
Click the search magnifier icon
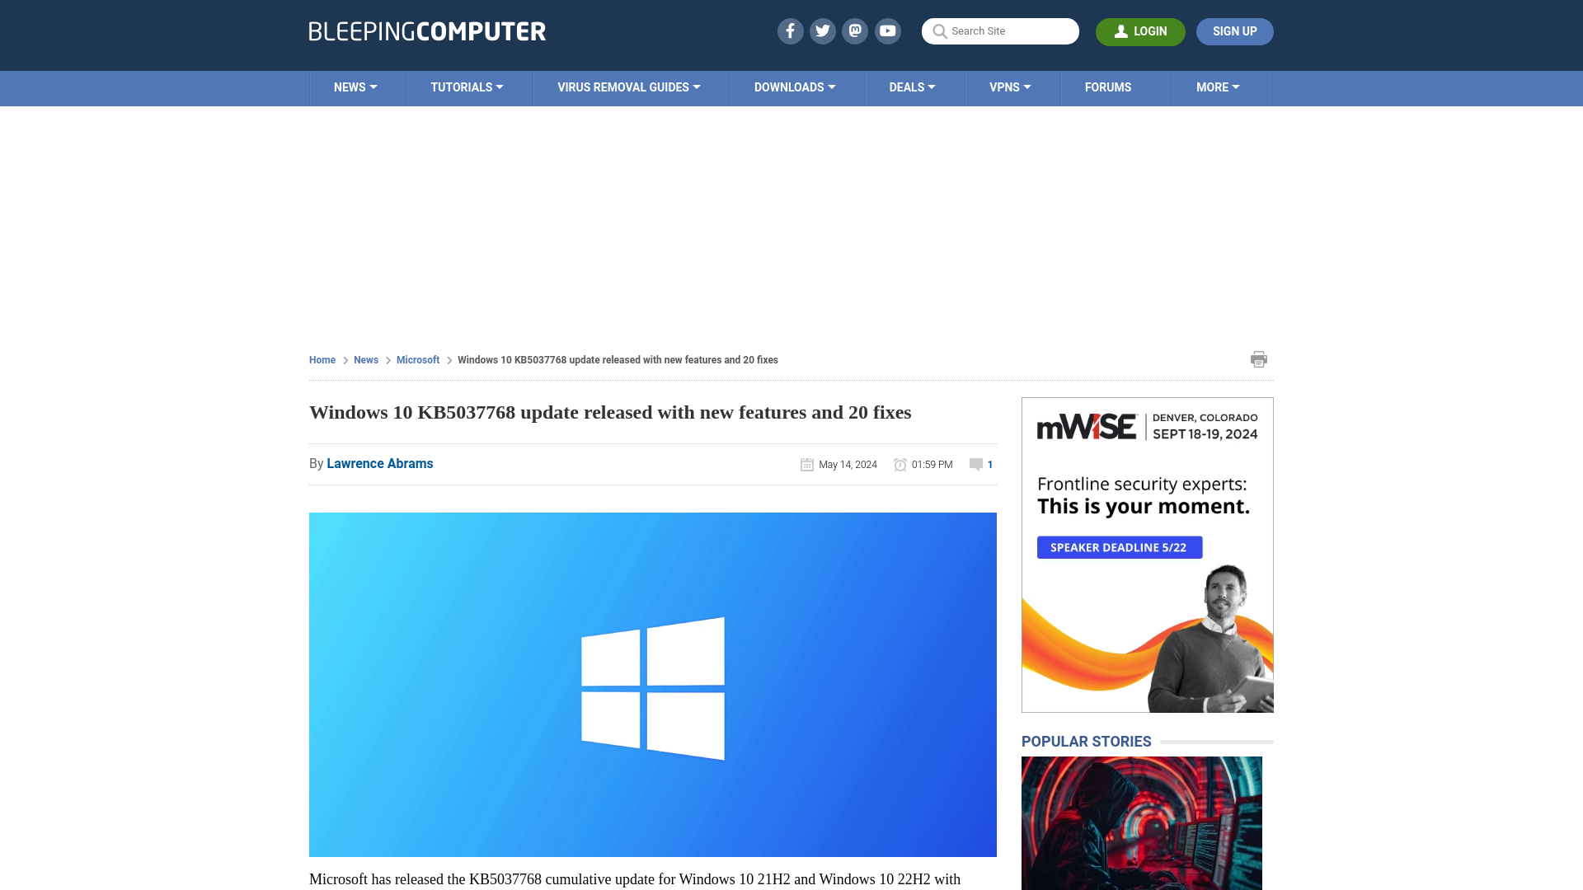point(939,31)
